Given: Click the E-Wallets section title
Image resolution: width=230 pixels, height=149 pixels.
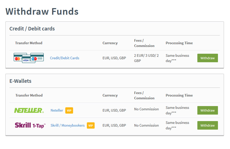Looking at the screenshot, I should pyautogui.click(x=20, y=81).
